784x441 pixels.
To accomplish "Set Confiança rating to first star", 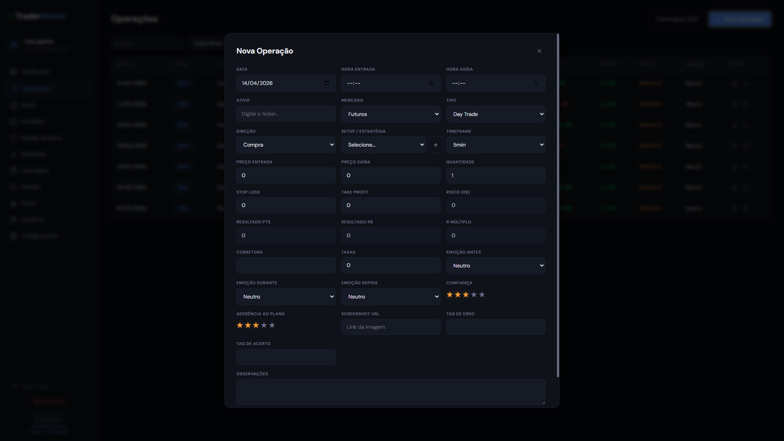I will click(450, 294).
